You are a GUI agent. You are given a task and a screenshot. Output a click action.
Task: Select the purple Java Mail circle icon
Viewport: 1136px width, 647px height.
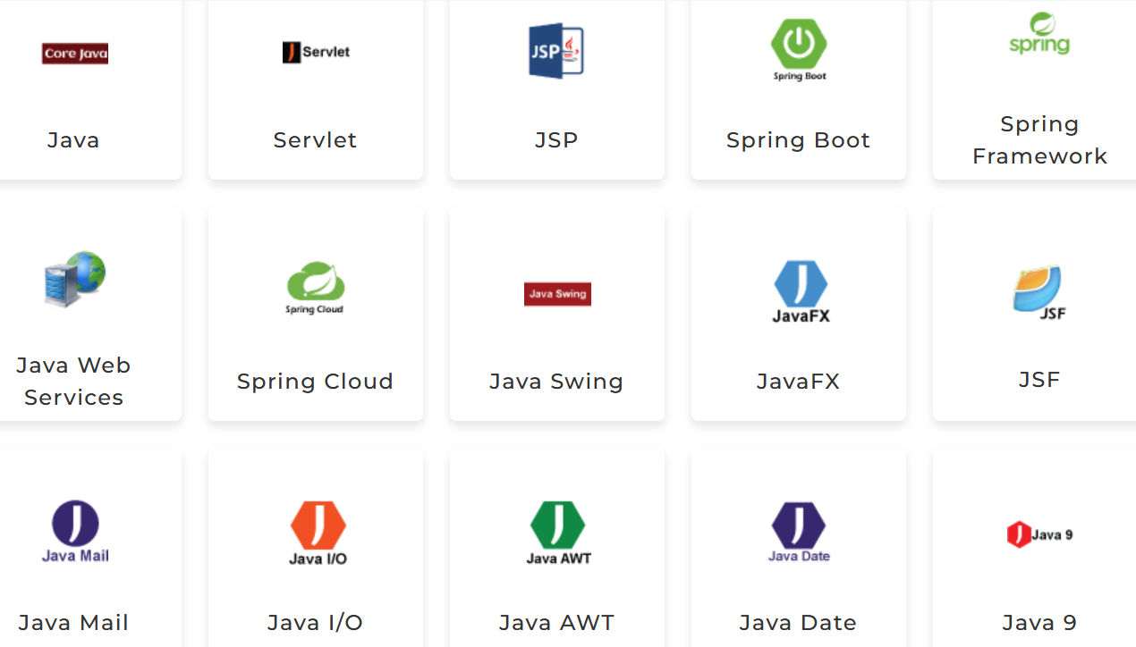(75, 532)
